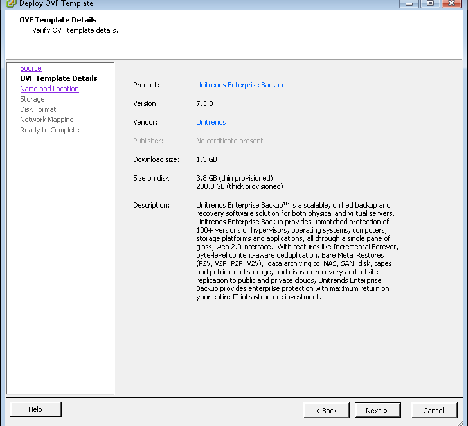Click the Disk Format step

[38, 109]
